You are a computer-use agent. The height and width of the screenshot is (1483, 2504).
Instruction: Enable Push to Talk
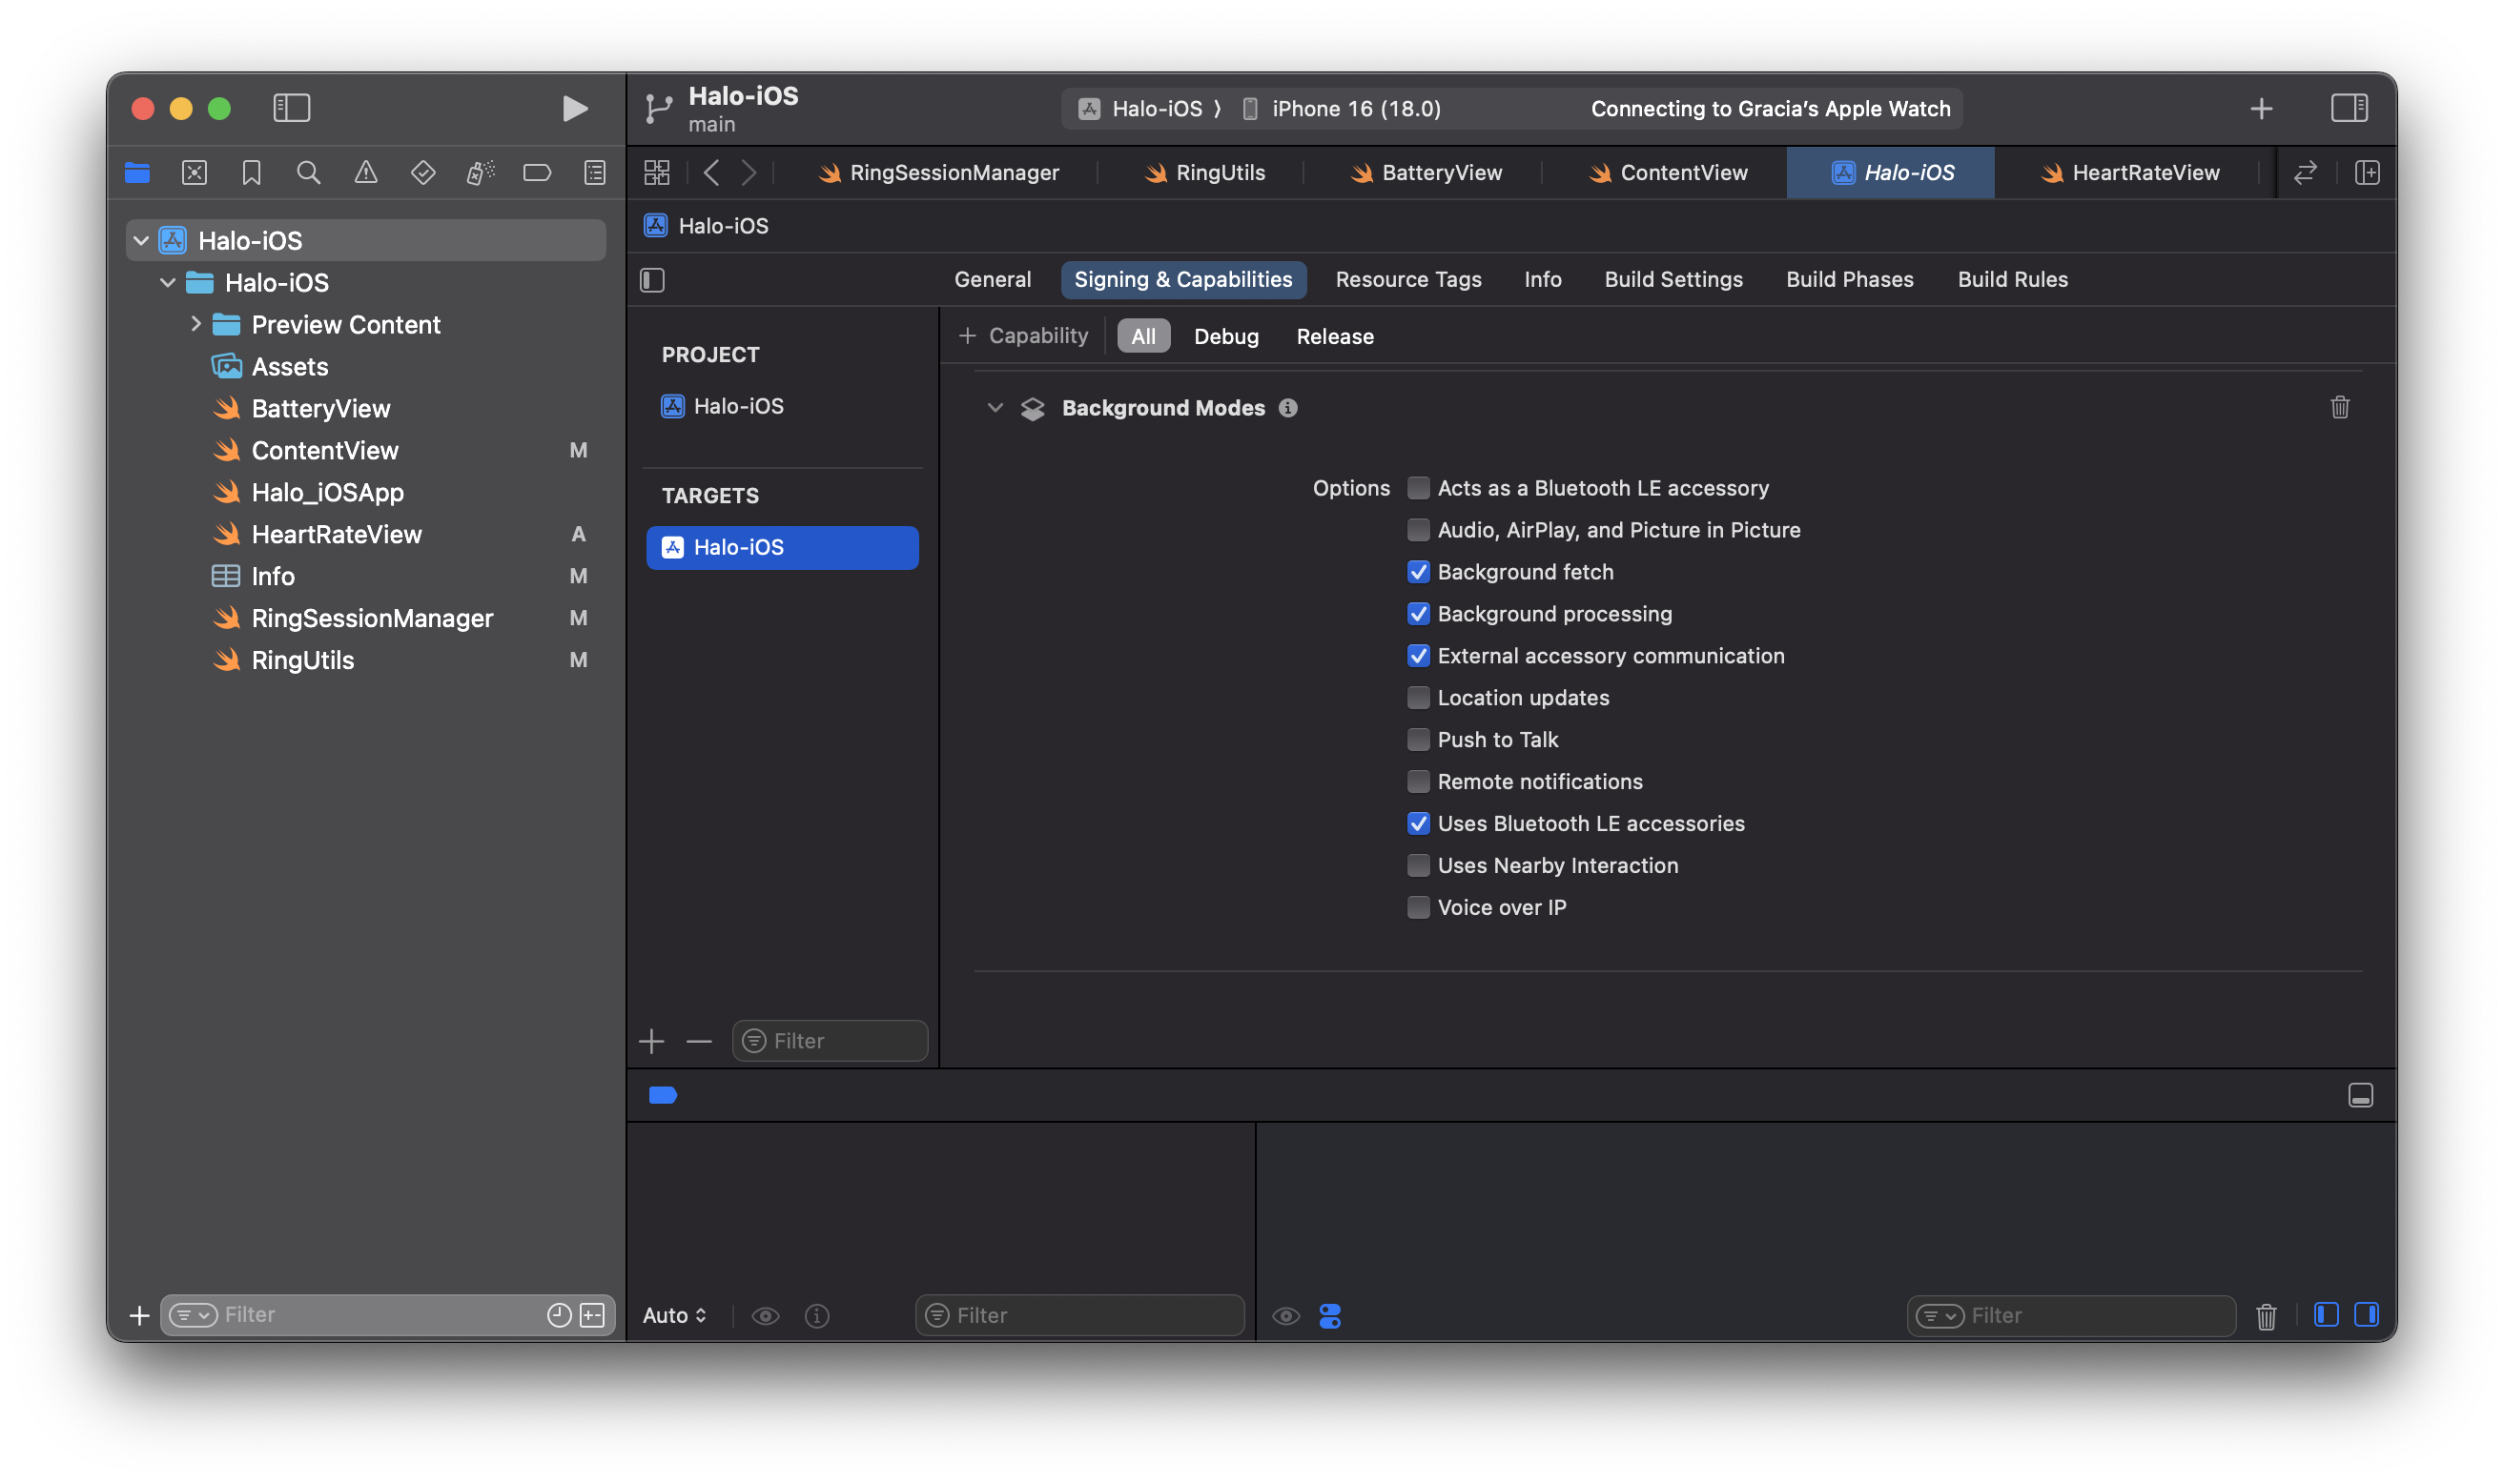point(1419,740)
